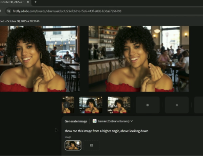This screenshot has height=156, width=203.
Task: Click the 'Image' label above reference thumbnail
Action: [68, 137]
